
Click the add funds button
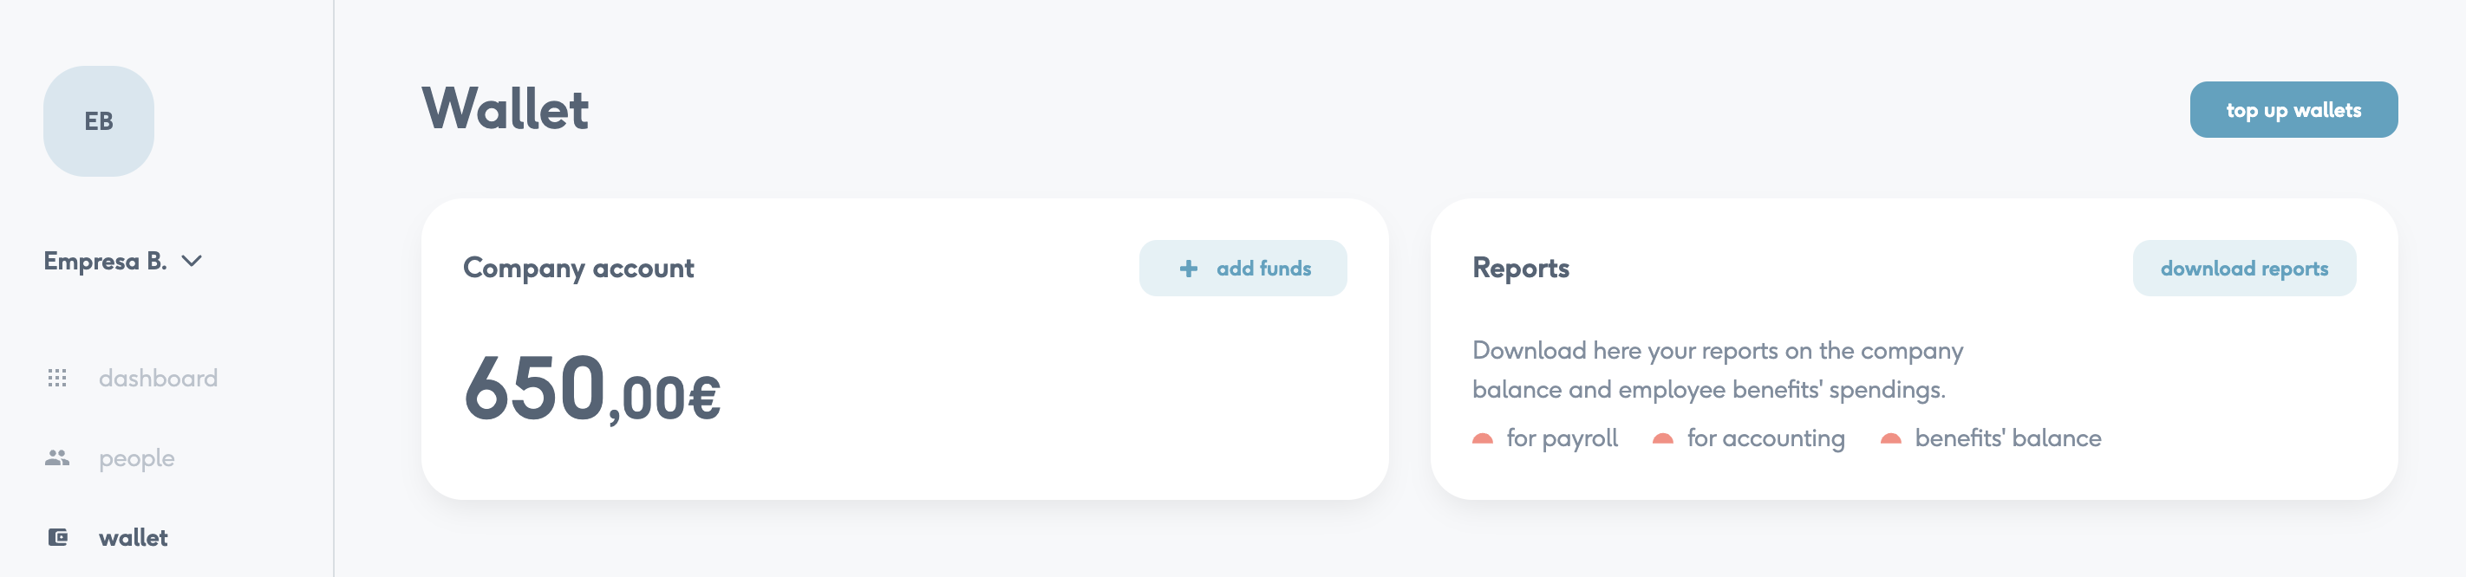(1243, 269)
